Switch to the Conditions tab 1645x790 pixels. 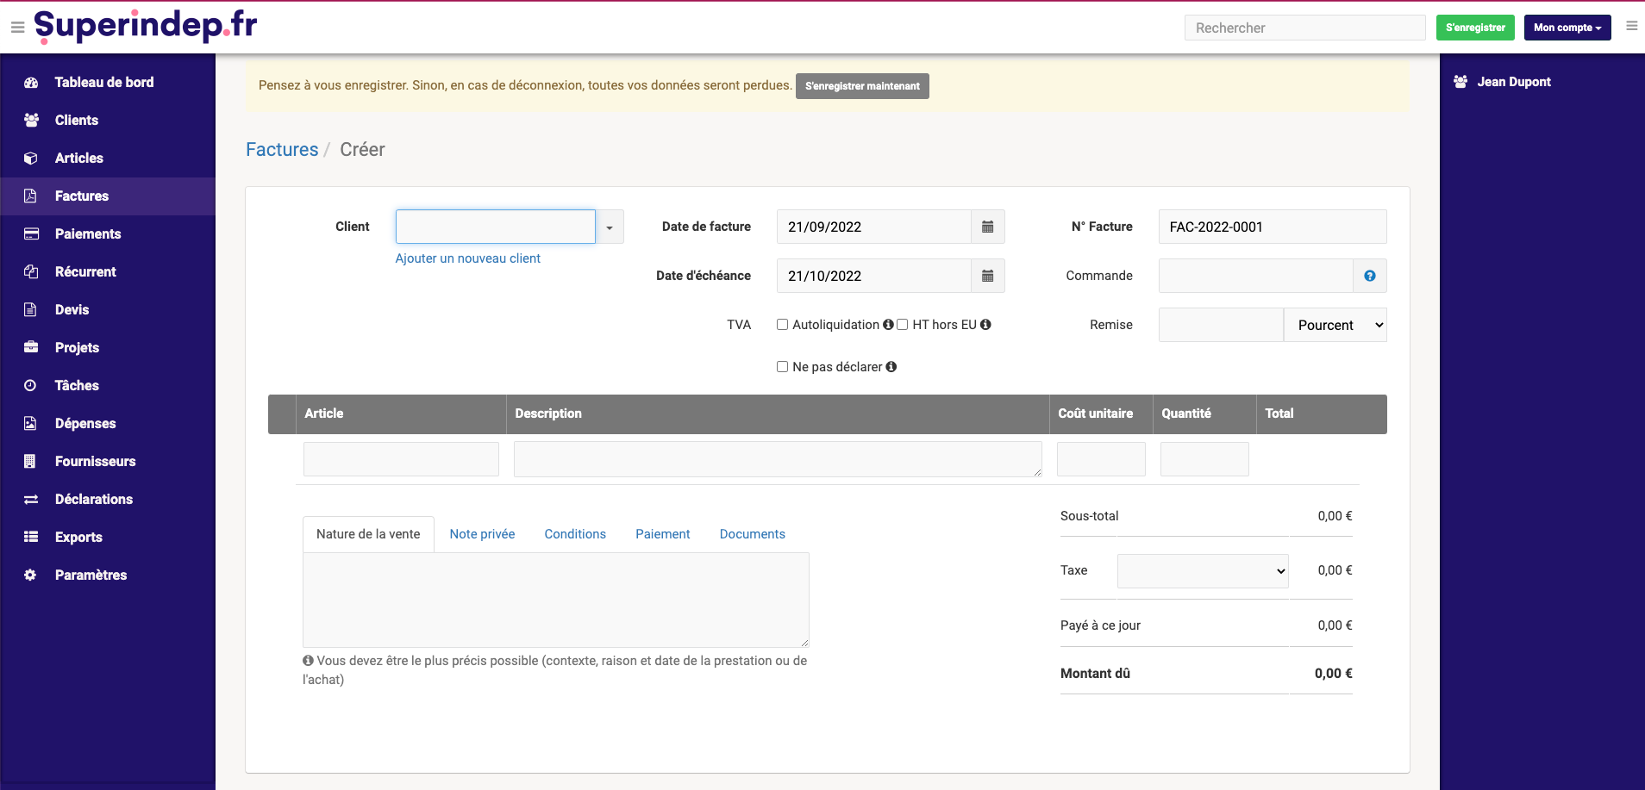574,533
